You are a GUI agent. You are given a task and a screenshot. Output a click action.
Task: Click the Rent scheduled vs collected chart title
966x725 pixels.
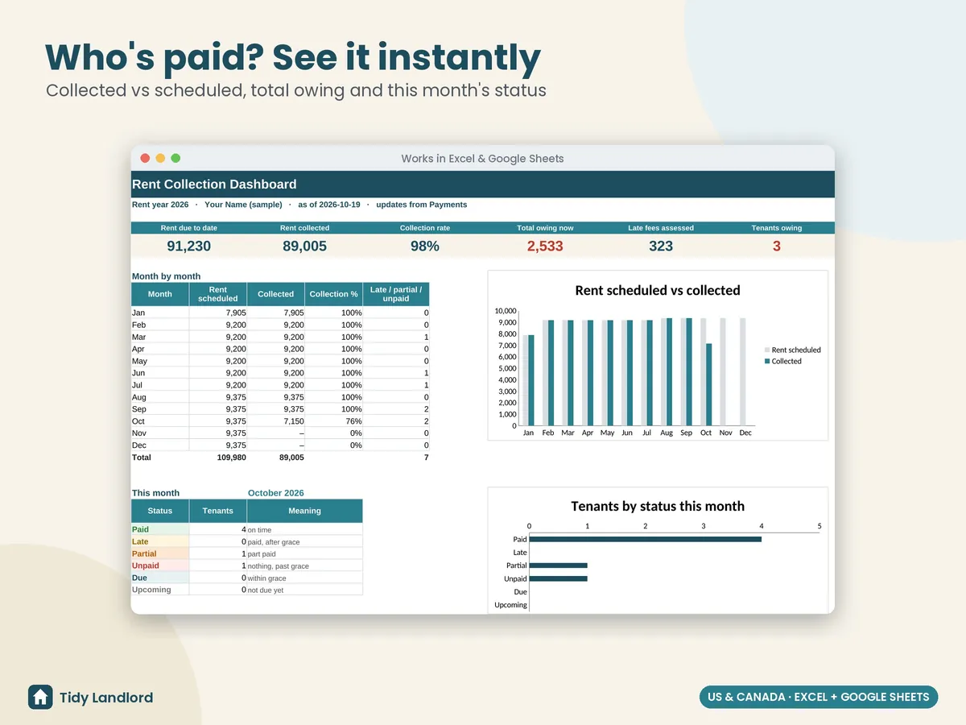tap(658, 290)
